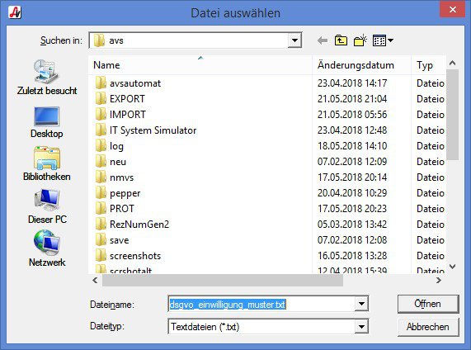Go to Desktop in the sidebar
The height and width of the screenshot is (350, 471).
coord(47,122)
